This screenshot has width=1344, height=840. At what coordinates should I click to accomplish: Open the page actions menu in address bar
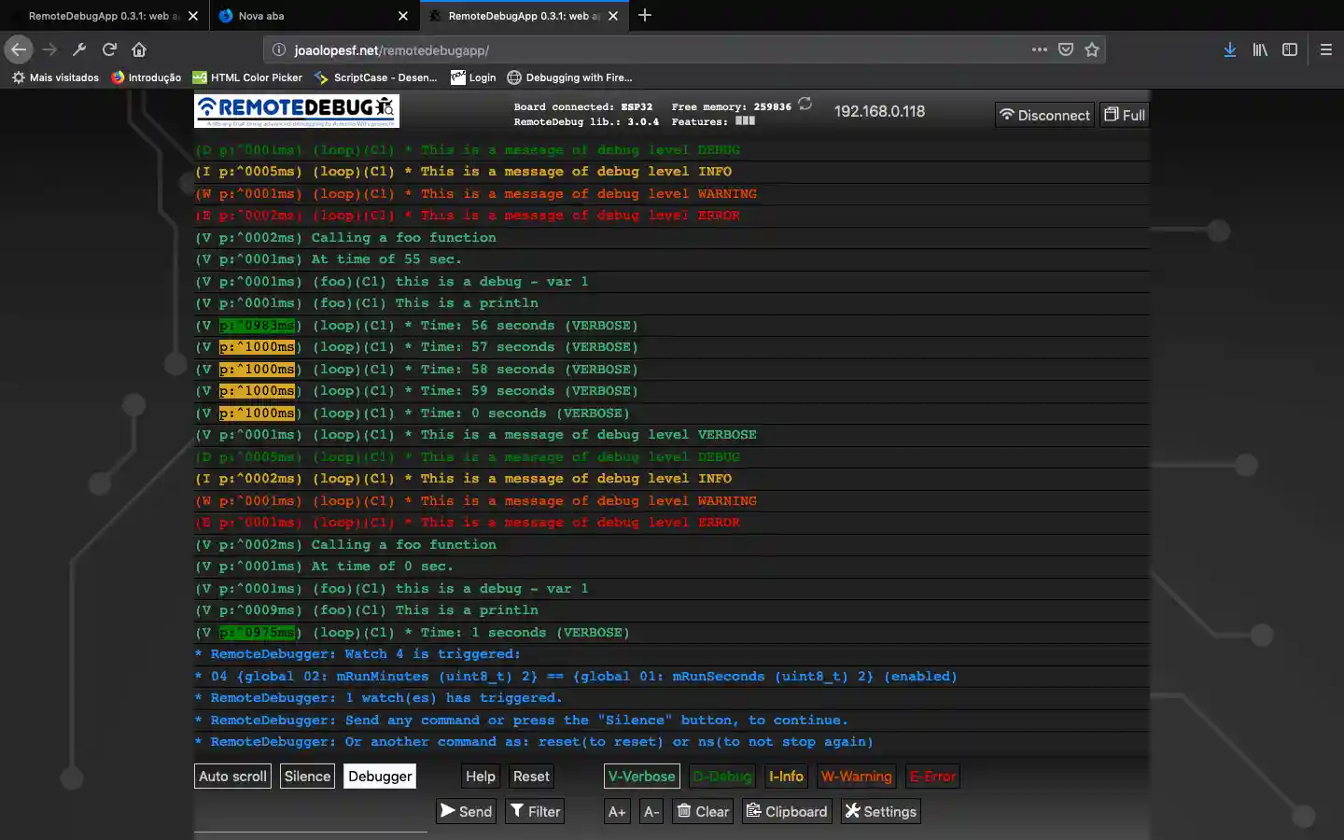[1040, 49]
